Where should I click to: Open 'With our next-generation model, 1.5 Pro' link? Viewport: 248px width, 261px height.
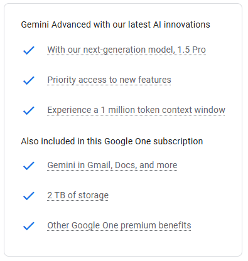(x=126, y=50)
